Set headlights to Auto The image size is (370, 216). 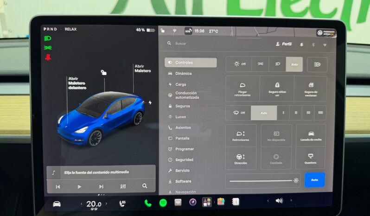pyautogui.click(x=294, y=64)
